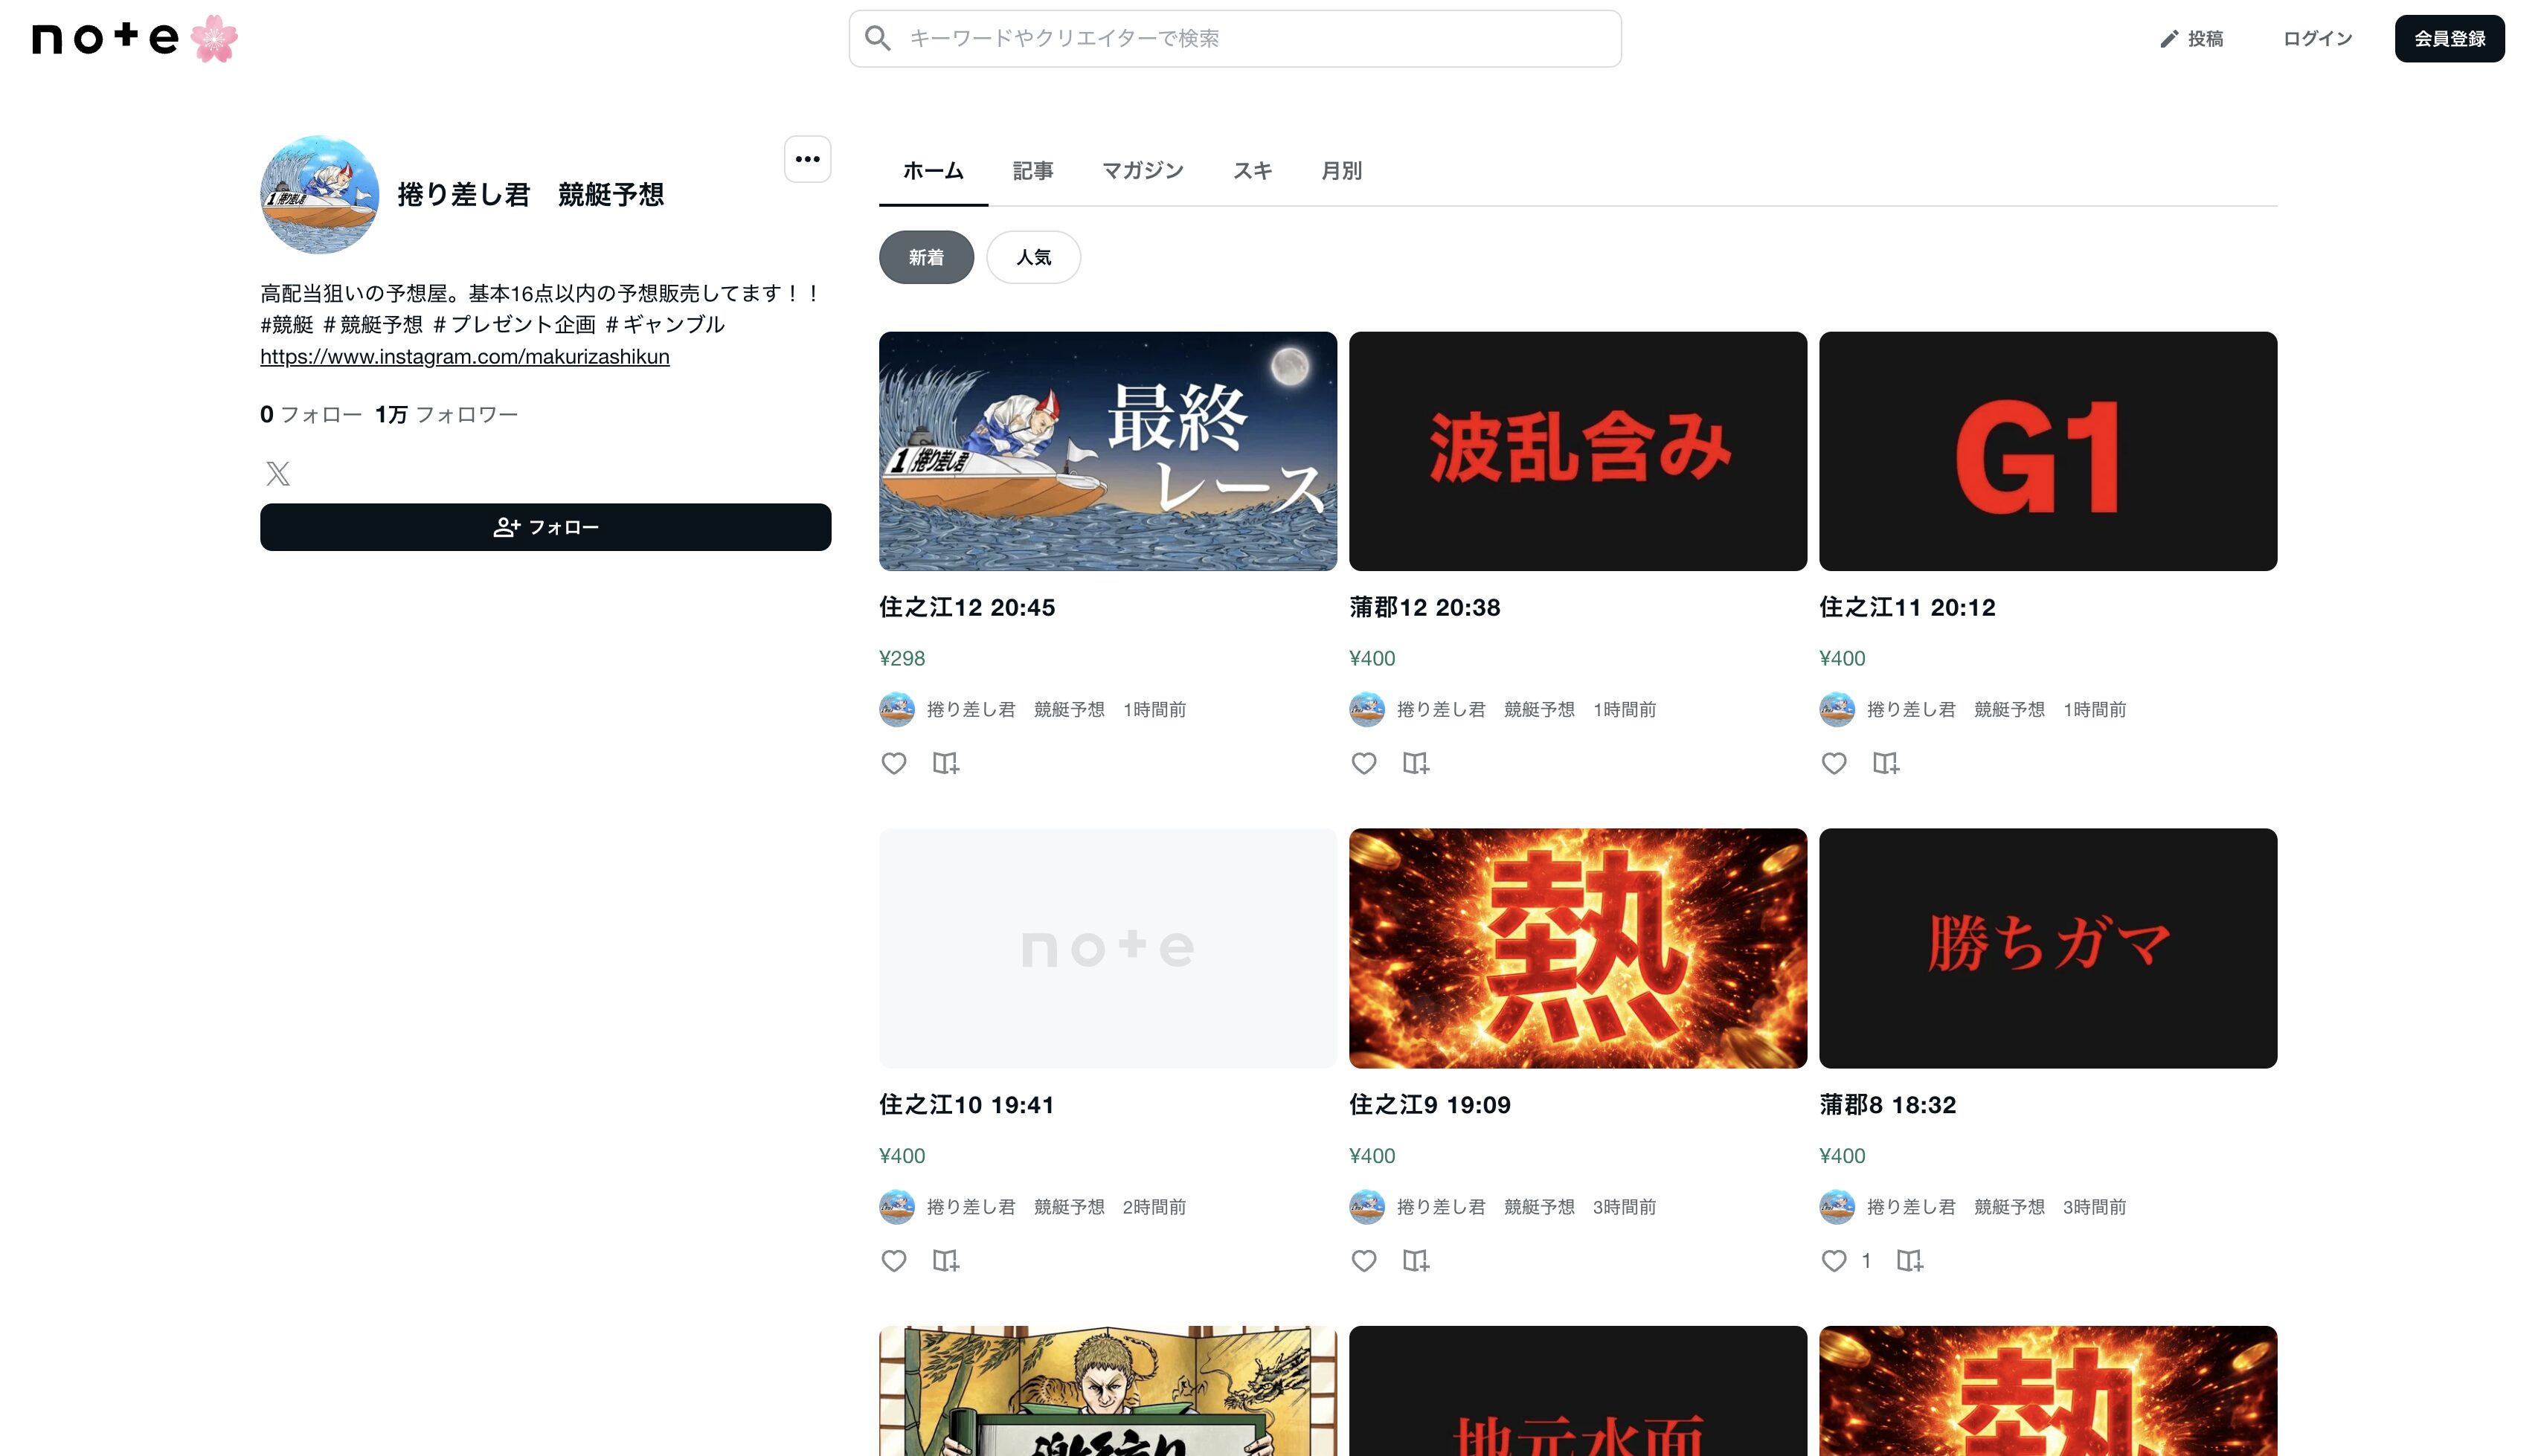Add 住之江10 19:41 article to magazine

pyautogui.click(x=945, y=1260)
